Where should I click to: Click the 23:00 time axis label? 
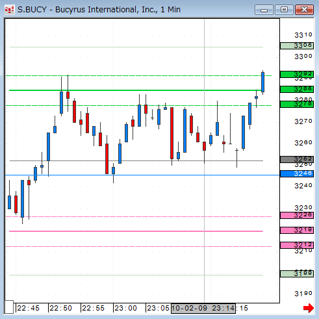(125, 308)
